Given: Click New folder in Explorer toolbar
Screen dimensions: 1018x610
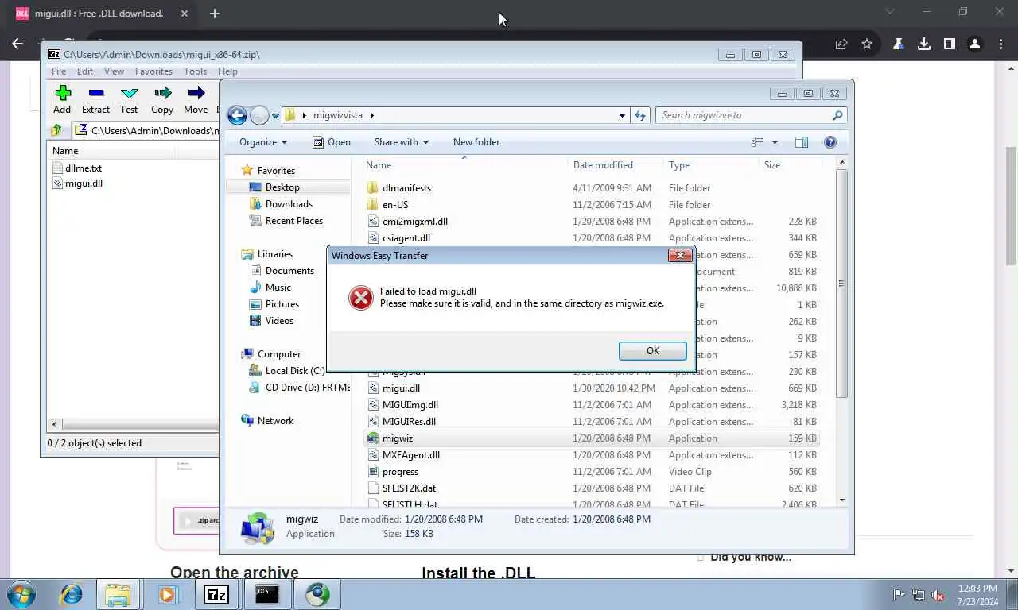Looking at the screenshot, I should tap(476, 142).
